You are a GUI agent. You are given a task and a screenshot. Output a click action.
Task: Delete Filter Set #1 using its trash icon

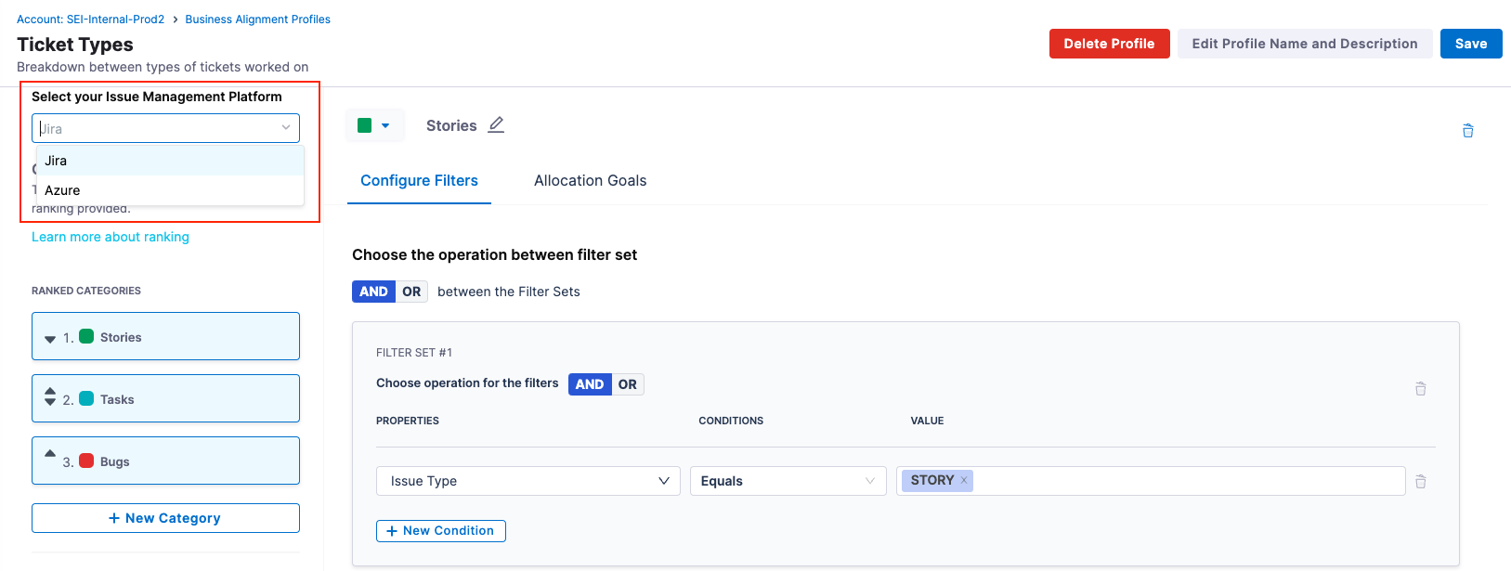click(1420, 389)
